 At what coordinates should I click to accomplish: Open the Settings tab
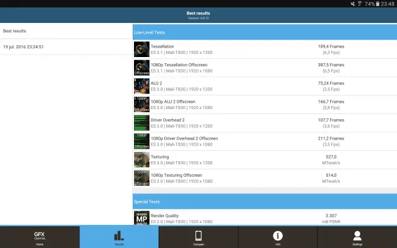pyautogui.click(x=357, y=237)
